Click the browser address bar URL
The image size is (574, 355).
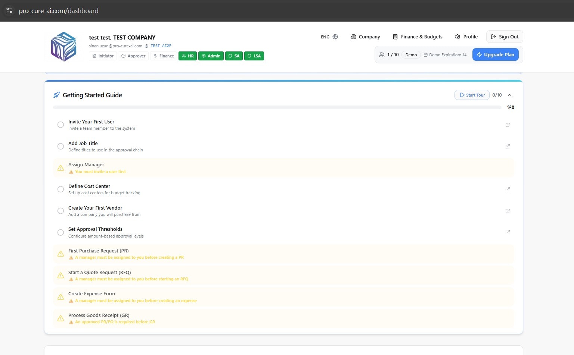pyautogui.click(x=59, y=10)
